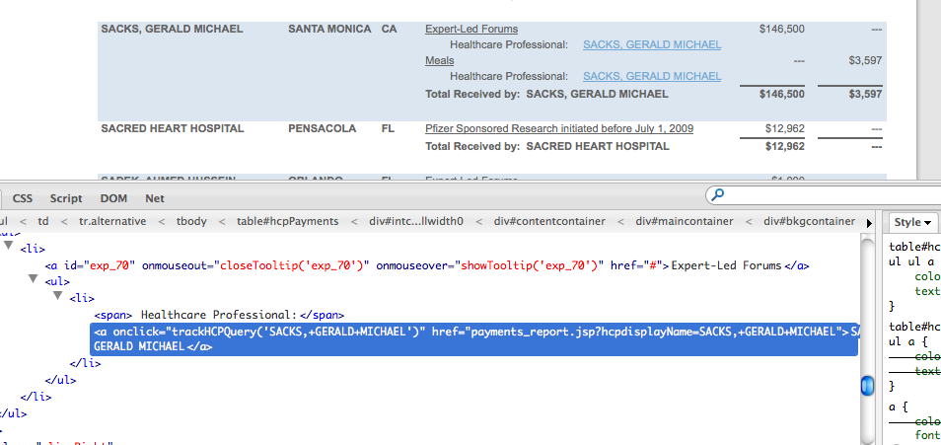Select the ul breadcrumb element

coord(4,221)
